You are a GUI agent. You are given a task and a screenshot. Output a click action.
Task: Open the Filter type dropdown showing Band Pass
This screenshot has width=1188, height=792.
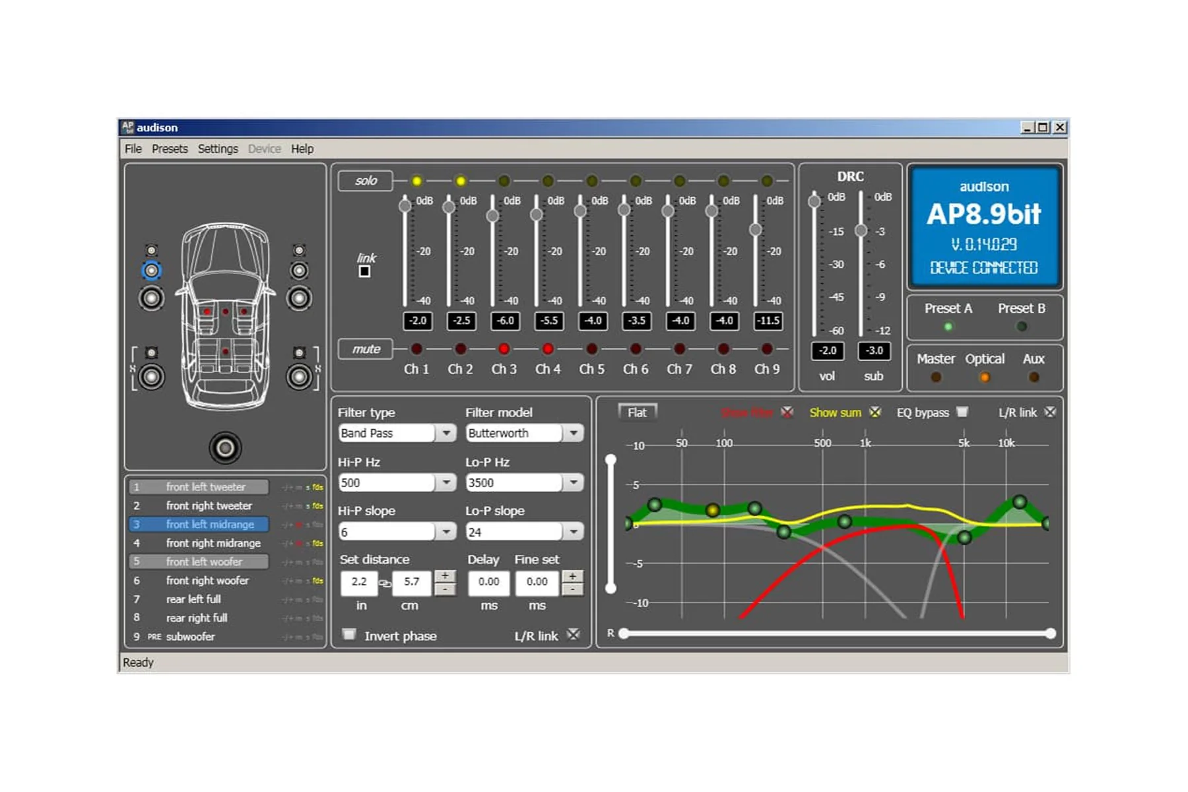pos(447,433)
